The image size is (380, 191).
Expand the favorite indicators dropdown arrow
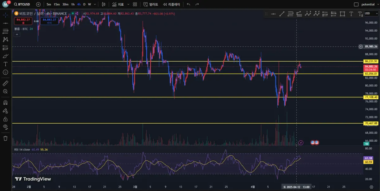click(x=128, y=4)
